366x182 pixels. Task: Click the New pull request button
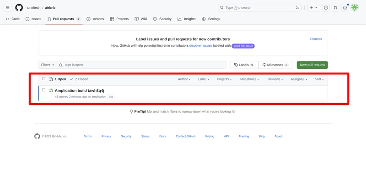click(x=312, y=65)
